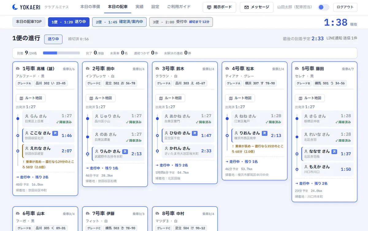Select the 1便 1:20 送り中 tab

pyautogui.click(x=69, y=22)
